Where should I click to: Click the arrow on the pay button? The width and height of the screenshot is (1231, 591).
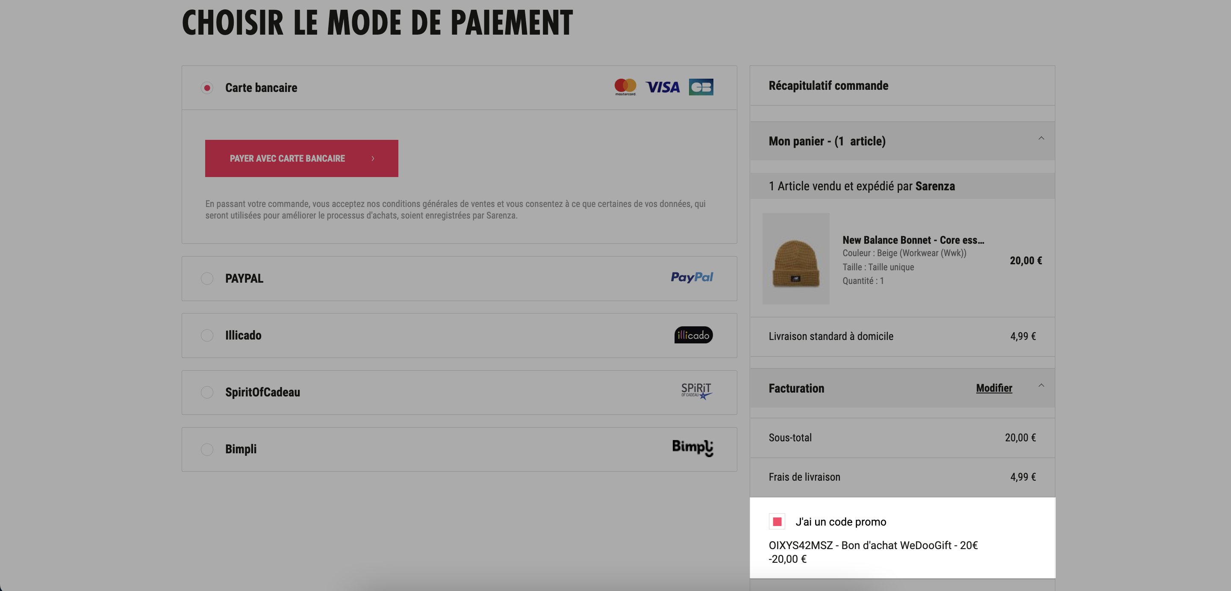373,158
